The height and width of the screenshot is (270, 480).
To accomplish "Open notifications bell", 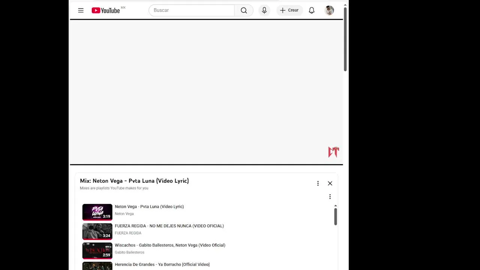I will coord(312,10).
